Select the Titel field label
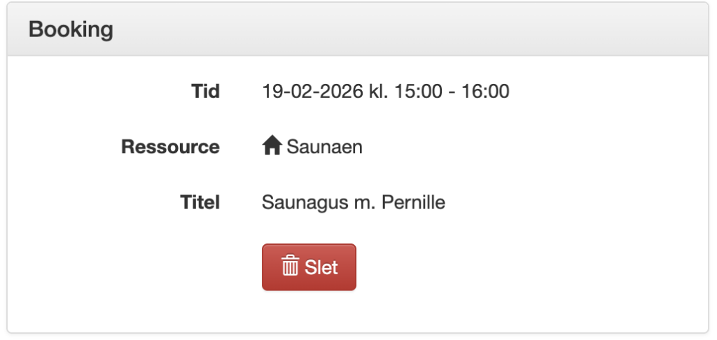717x340 pixels. (x=200, y=203)
